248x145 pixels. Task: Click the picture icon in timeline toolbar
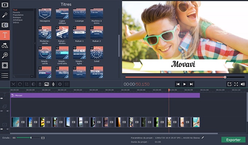(x=47, y=84)
